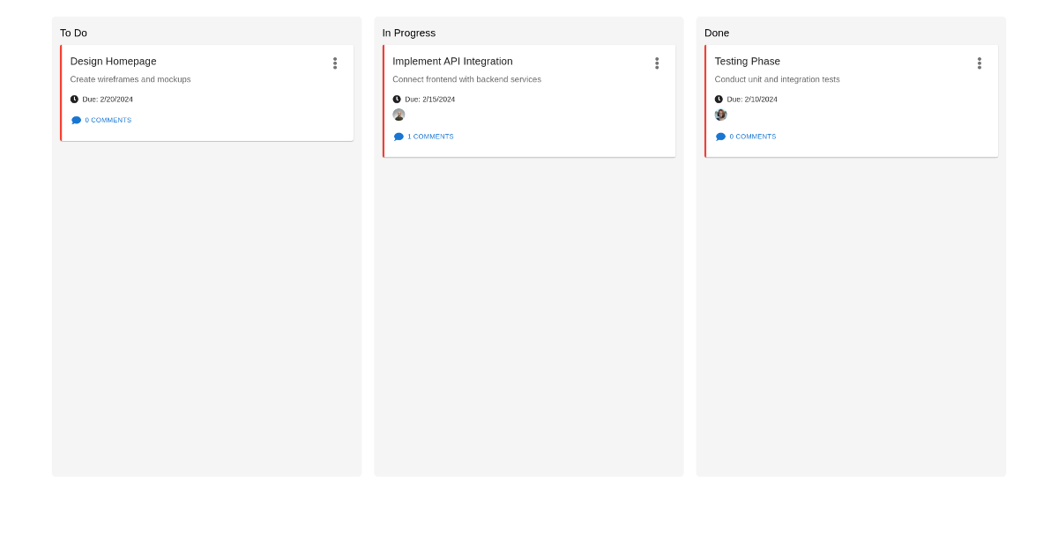Click the assignee avatar on Testing Phase card

coord(720,115)
